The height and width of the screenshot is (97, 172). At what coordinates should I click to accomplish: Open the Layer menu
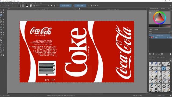tap(16, 3)
